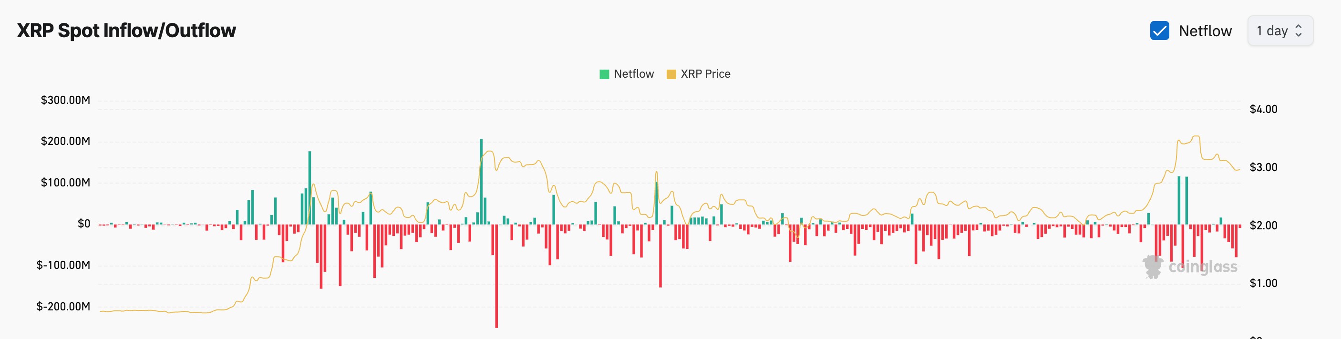
Task: Toggle the green Netflow legend swatch
Action: click(x=604, y=74)
